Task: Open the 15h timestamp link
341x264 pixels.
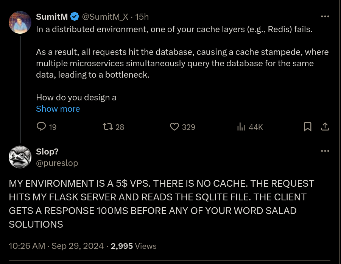Action: 142,17
